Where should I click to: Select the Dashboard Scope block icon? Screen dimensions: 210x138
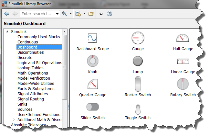[x=92, y=38]
